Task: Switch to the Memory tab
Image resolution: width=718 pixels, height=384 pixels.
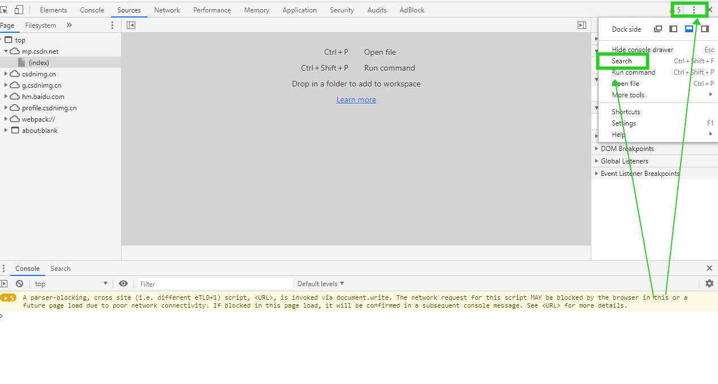Action: point(257,10)
